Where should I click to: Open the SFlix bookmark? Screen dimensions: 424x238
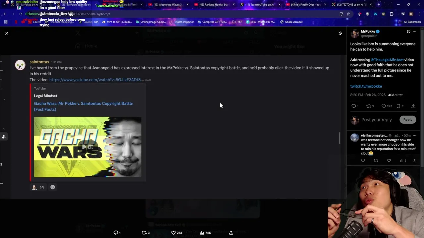[x=260, y=22]
